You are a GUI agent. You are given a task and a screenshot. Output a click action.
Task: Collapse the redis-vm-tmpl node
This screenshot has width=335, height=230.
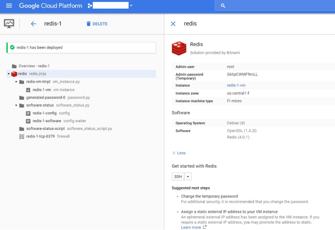click(x=16, y=82)
